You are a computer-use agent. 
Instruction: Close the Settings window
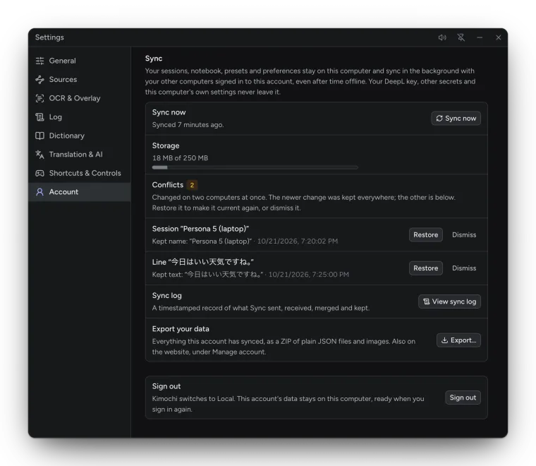(499, 37)
